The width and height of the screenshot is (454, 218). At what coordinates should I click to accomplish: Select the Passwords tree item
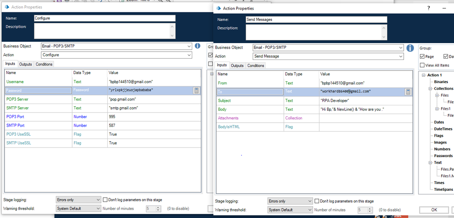[x=443, y=156]
